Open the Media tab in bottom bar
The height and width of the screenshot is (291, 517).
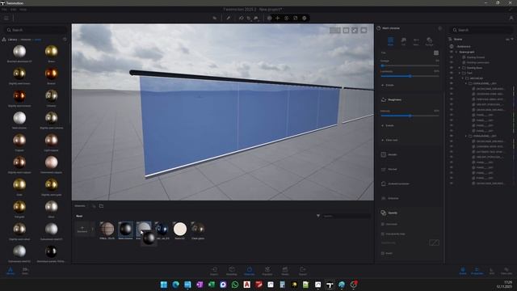tap(285, 271)
